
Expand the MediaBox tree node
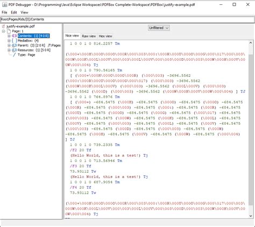click(x=9, y=40)
